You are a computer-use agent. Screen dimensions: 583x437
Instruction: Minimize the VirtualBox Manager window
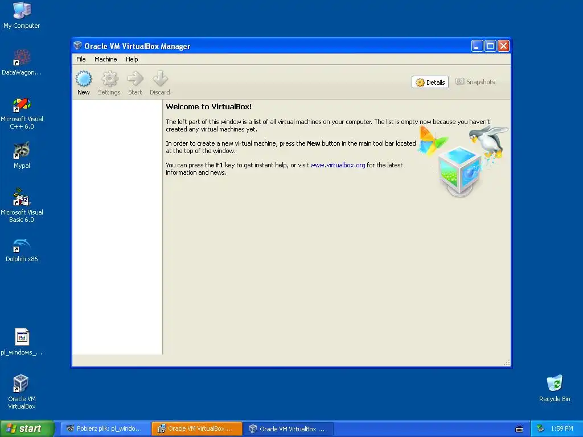point(477,46)
